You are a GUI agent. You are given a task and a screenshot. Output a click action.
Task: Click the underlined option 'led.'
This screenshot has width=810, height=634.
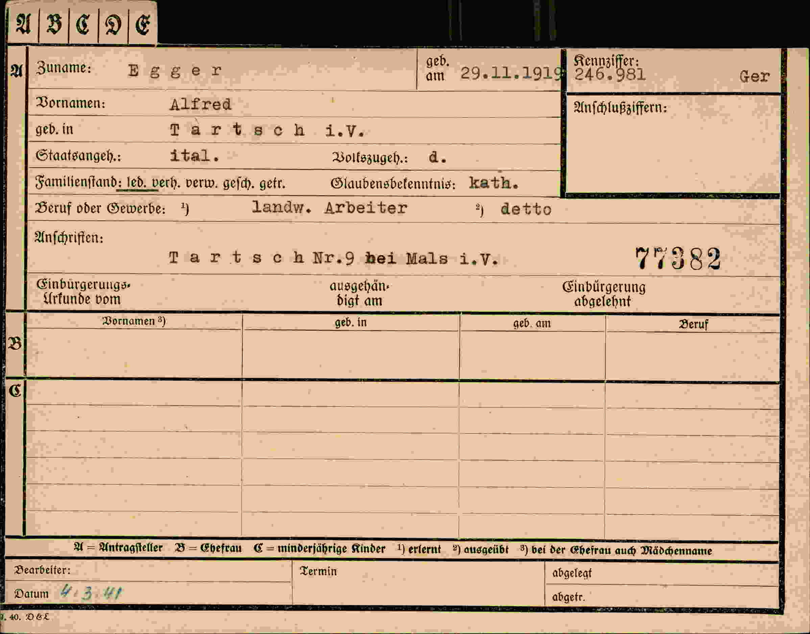[x=137, y=183]
